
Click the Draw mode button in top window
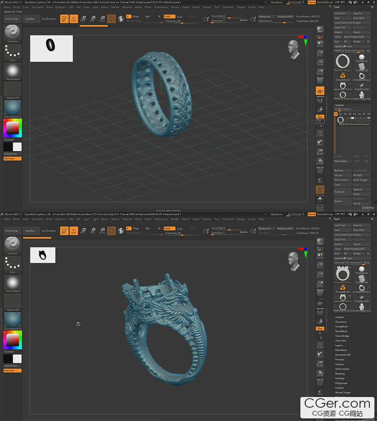point(74,19)
